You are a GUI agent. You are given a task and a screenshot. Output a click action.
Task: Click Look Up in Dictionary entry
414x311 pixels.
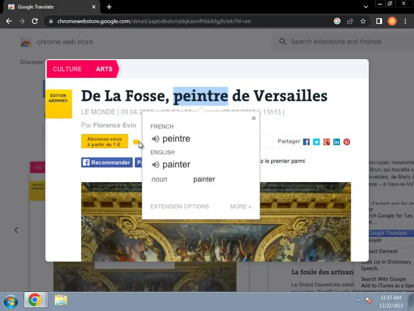tap(386, 262)
